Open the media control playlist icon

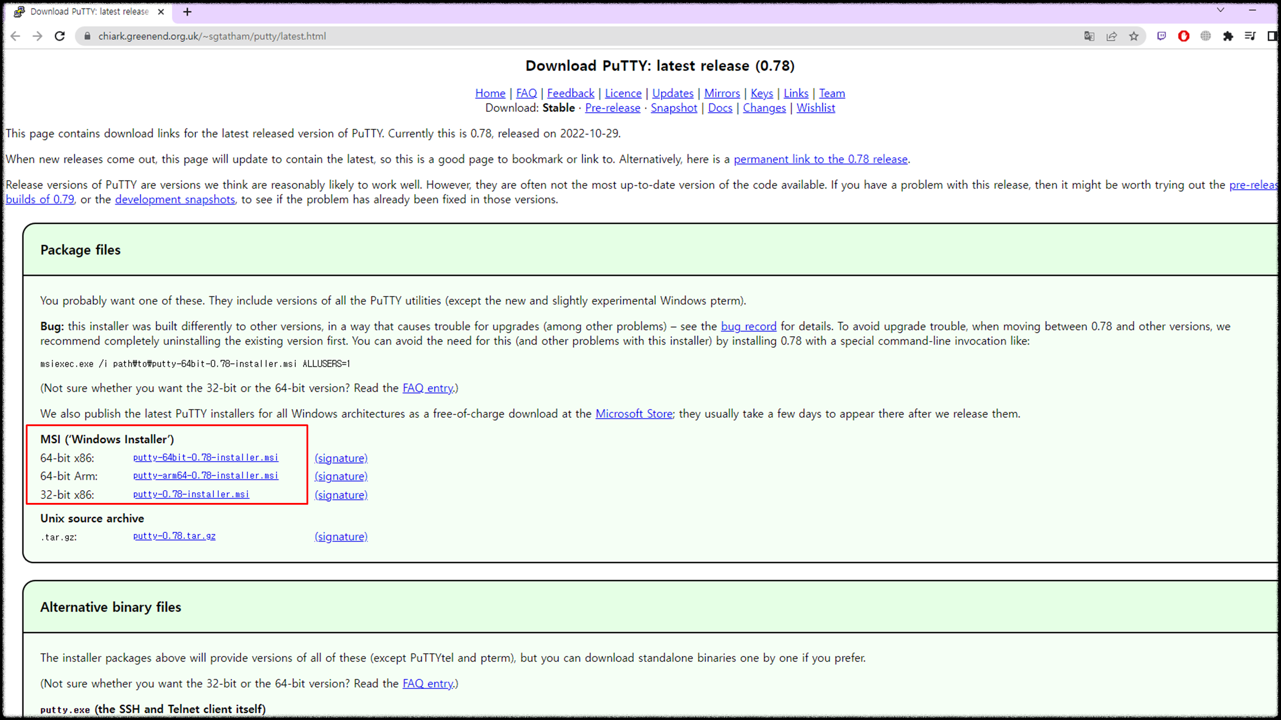(1250, 36)
